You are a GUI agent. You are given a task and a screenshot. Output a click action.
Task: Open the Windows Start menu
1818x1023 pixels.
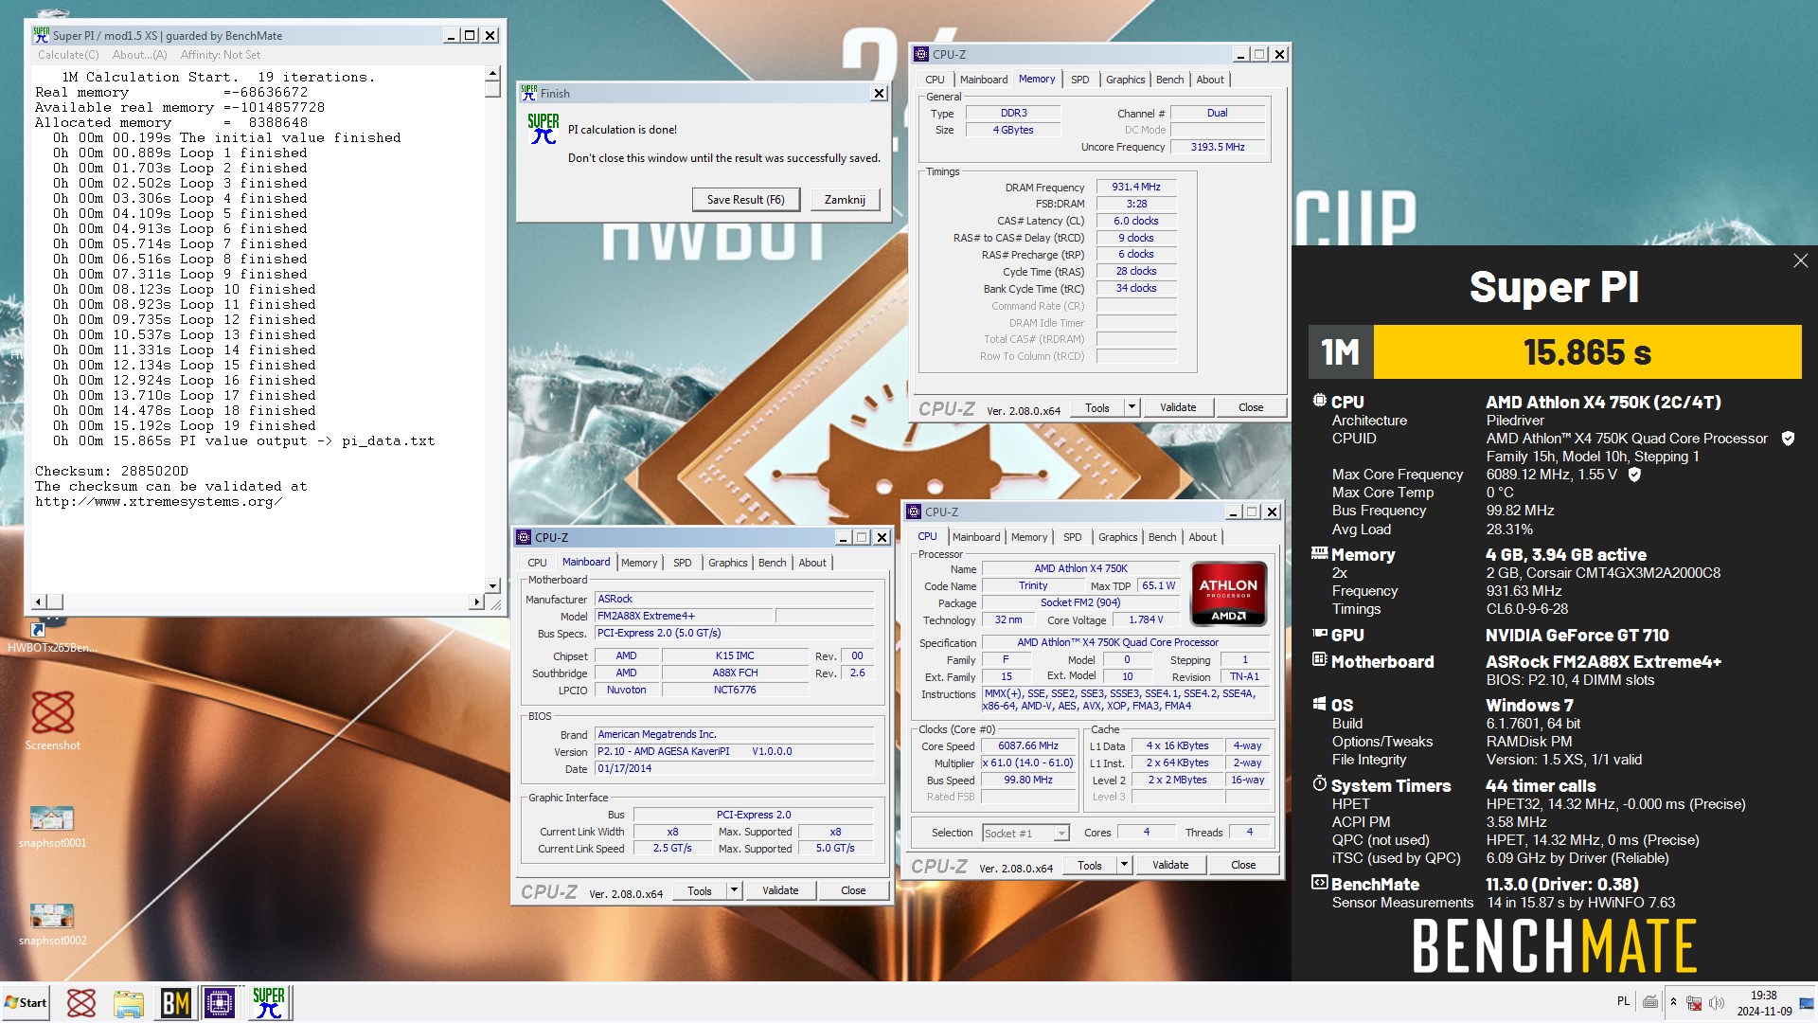point(26,1002)
